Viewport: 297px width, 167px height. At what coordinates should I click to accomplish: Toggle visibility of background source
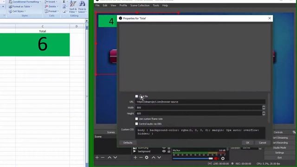164,151
